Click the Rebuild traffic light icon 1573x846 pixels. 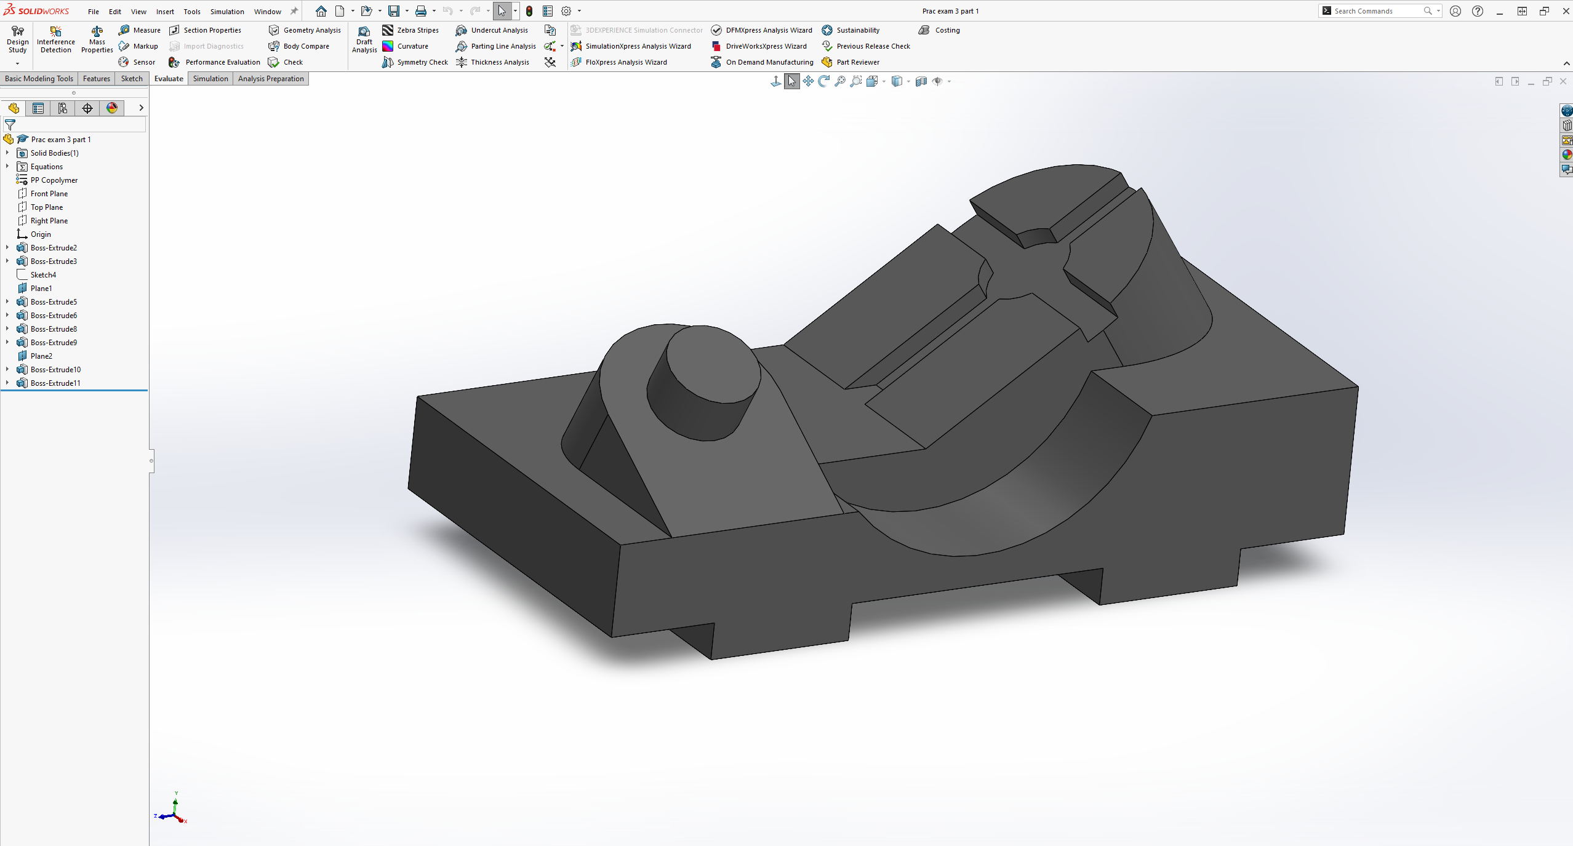click(x=529, y=11)
